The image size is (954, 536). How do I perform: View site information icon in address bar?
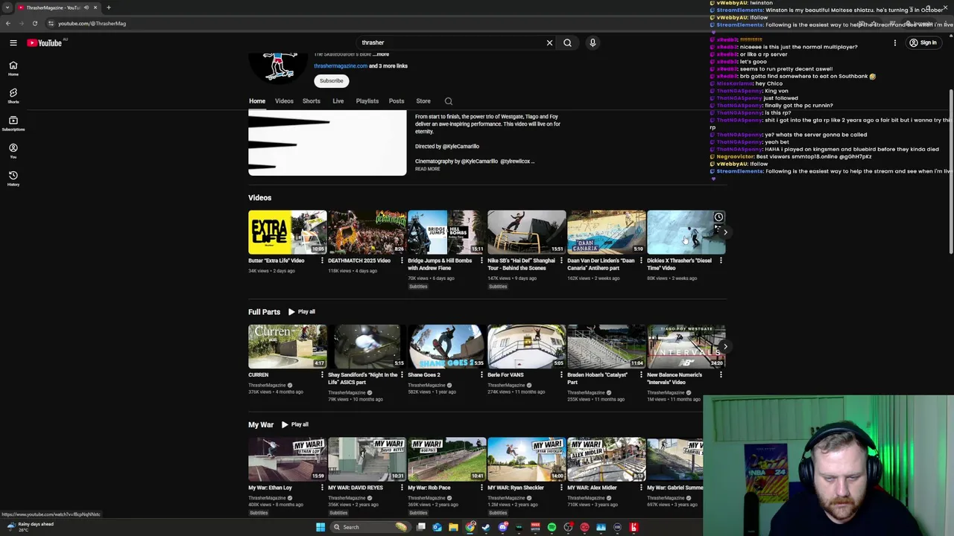(51, 23)
